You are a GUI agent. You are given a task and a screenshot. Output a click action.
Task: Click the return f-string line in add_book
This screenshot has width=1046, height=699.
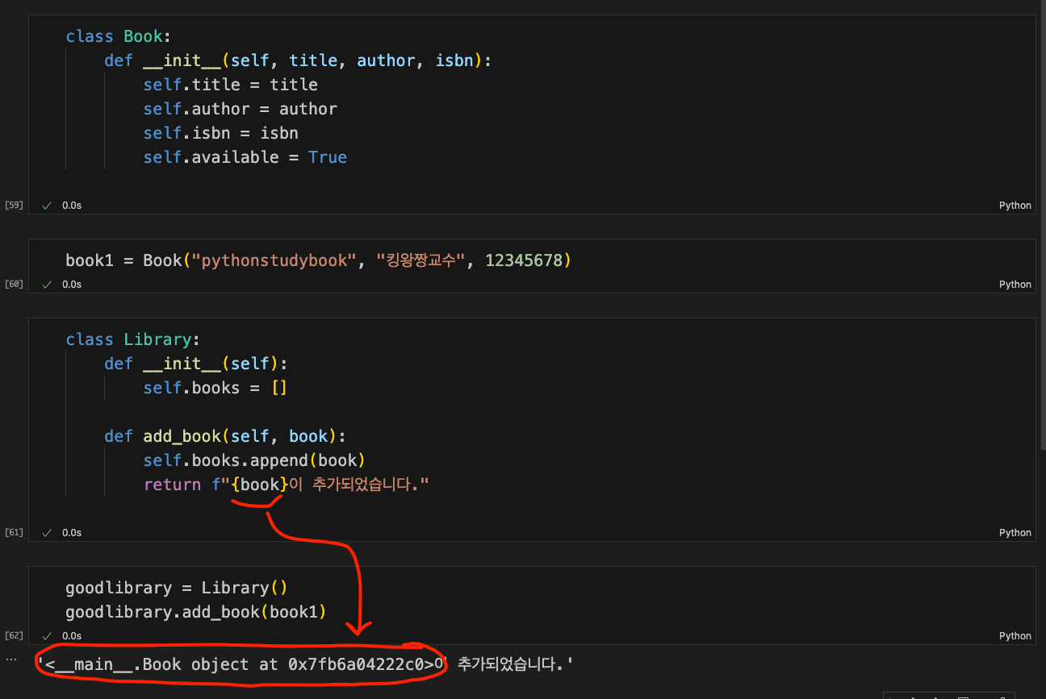pos(286,485)
